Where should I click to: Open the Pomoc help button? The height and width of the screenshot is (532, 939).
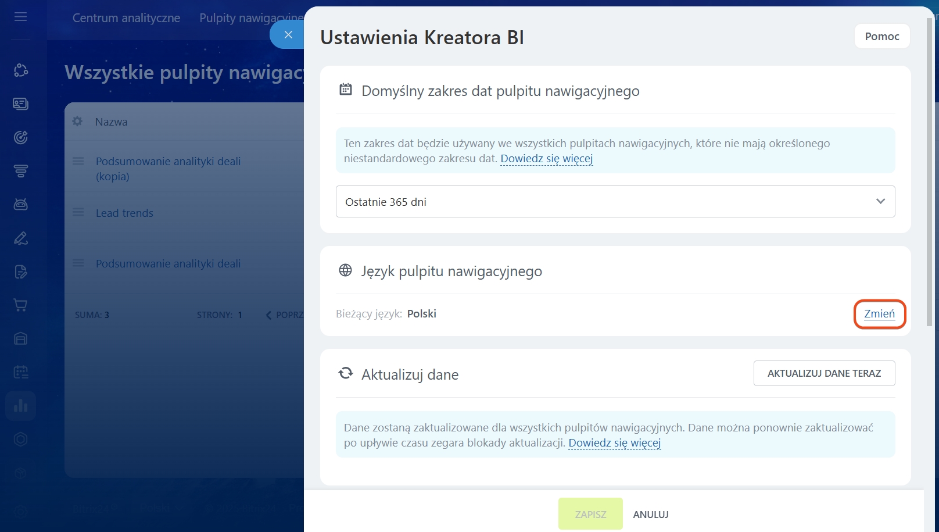[881, 37]
